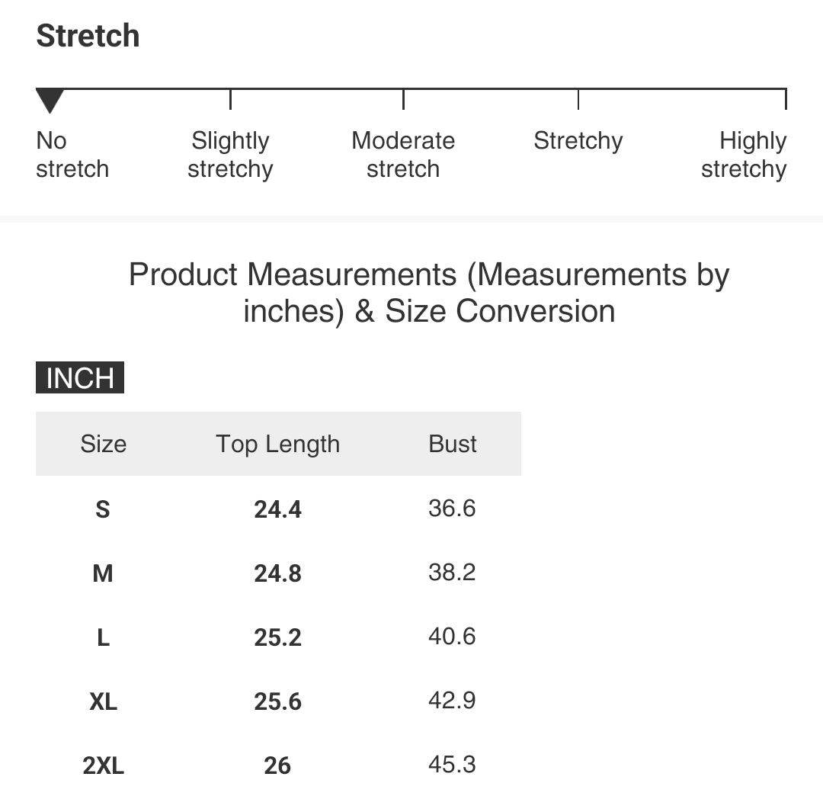Click the Product Measurements heading text
The width and height of the screenshot is (823, 796).
pyautogui.click(x=429, y=293)
